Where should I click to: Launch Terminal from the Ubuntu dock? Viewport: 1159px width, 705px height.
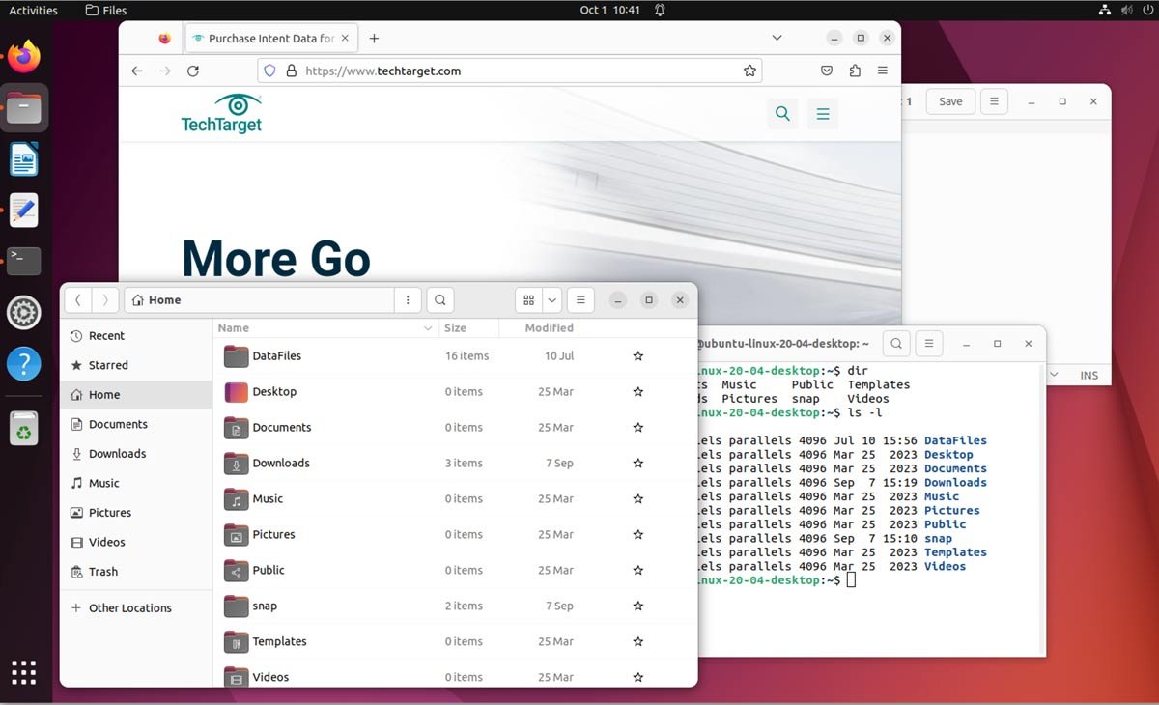pos(24,261)
